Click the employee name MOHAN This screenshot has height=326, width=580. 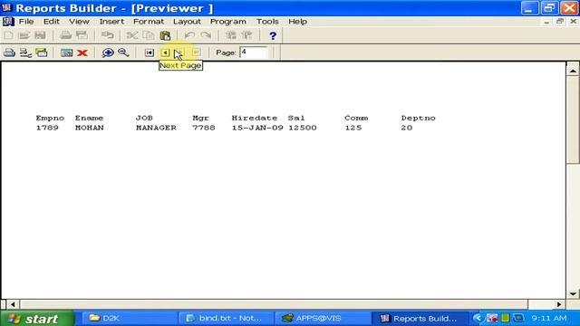coord(89,128)
